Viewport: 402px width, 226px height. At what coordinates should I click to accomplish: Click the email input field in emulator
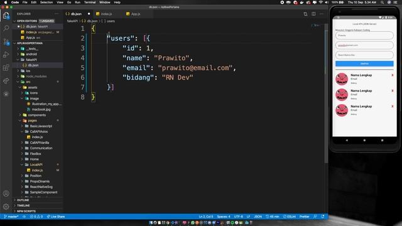click(x=364, y=45)
